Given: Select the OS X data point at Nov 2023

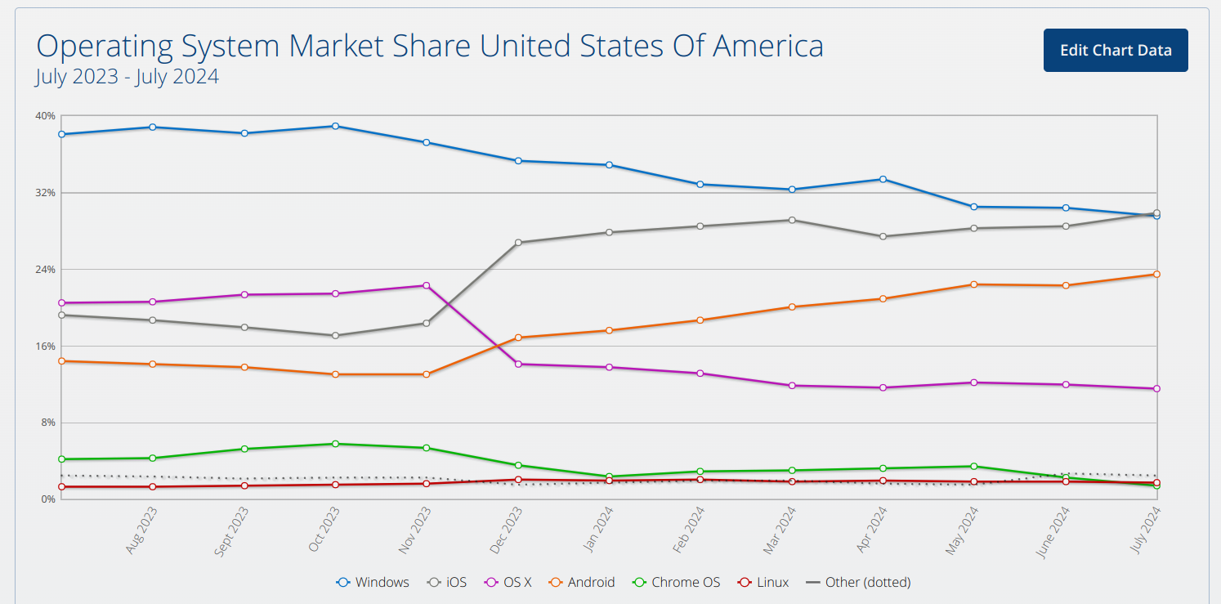Looking at the screenshot, I should (x=427, y=285).
